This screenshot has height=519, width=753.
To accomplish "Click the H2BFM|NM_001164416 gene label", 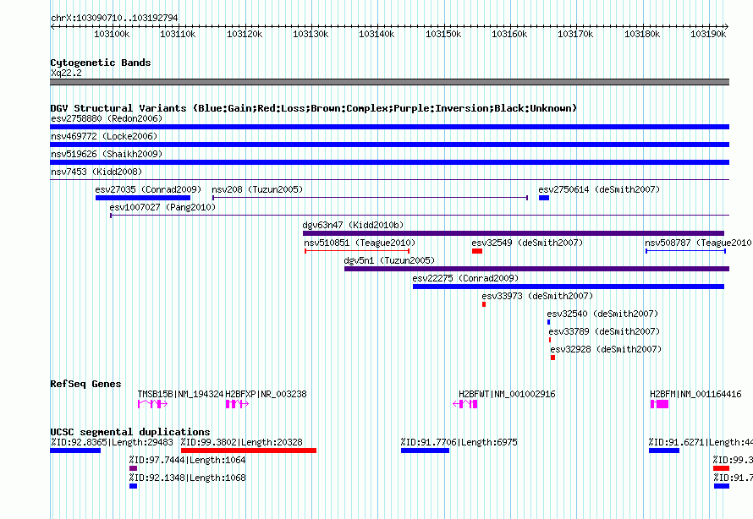I will point(695,394).
